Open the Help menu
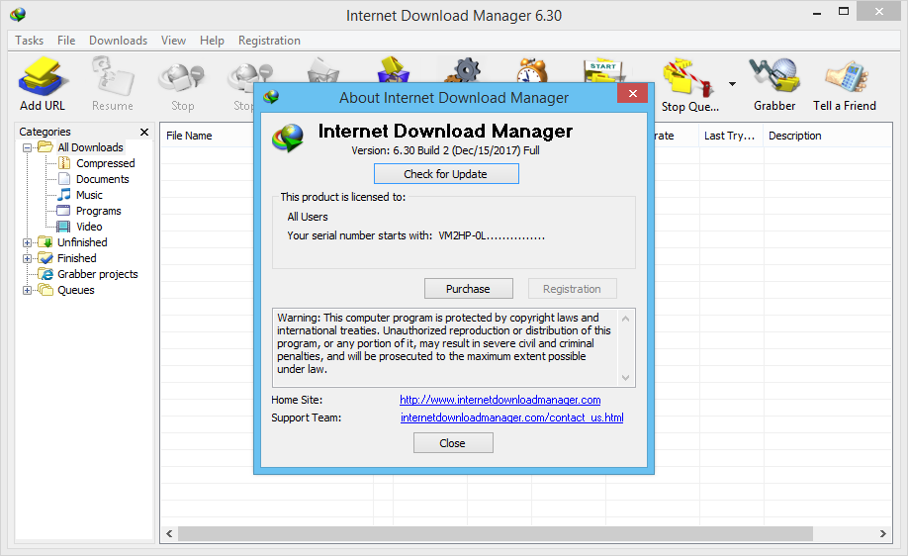The image size is (908, 556). [212, 41]
